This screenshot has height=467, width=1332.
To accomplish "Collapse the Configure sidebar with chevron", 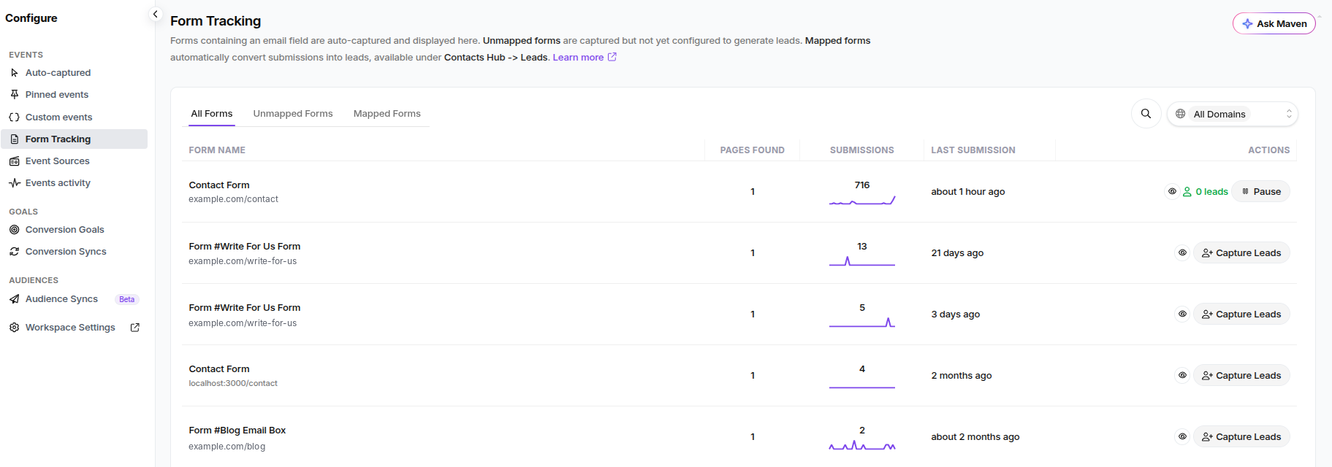I will click(x=155, y=14).
